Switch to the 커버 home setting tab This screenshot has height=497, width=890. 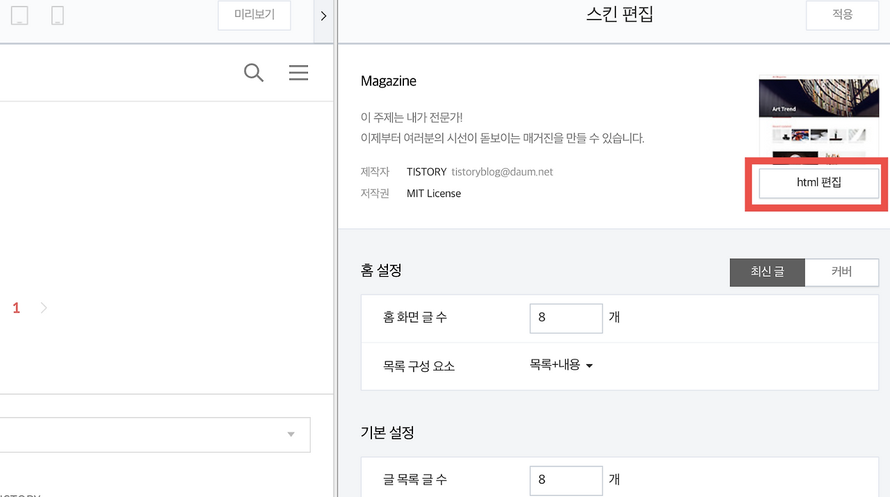(841, 272)
